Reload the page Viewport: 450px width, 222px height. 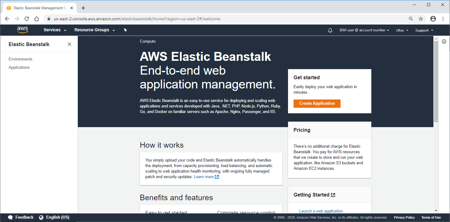(26, 19)
